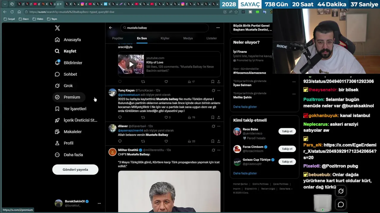Open more options on dilaver's tweet
The height and width of the screenshot is (213, 380).
point(219,126)
